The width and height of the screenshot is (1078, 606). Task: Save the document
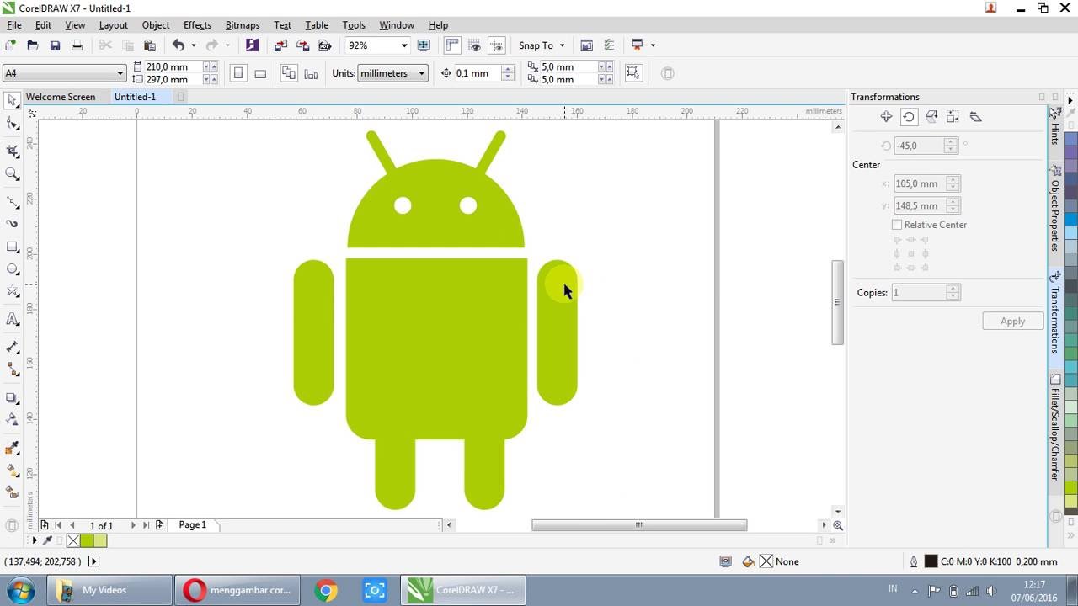point(55,45)
